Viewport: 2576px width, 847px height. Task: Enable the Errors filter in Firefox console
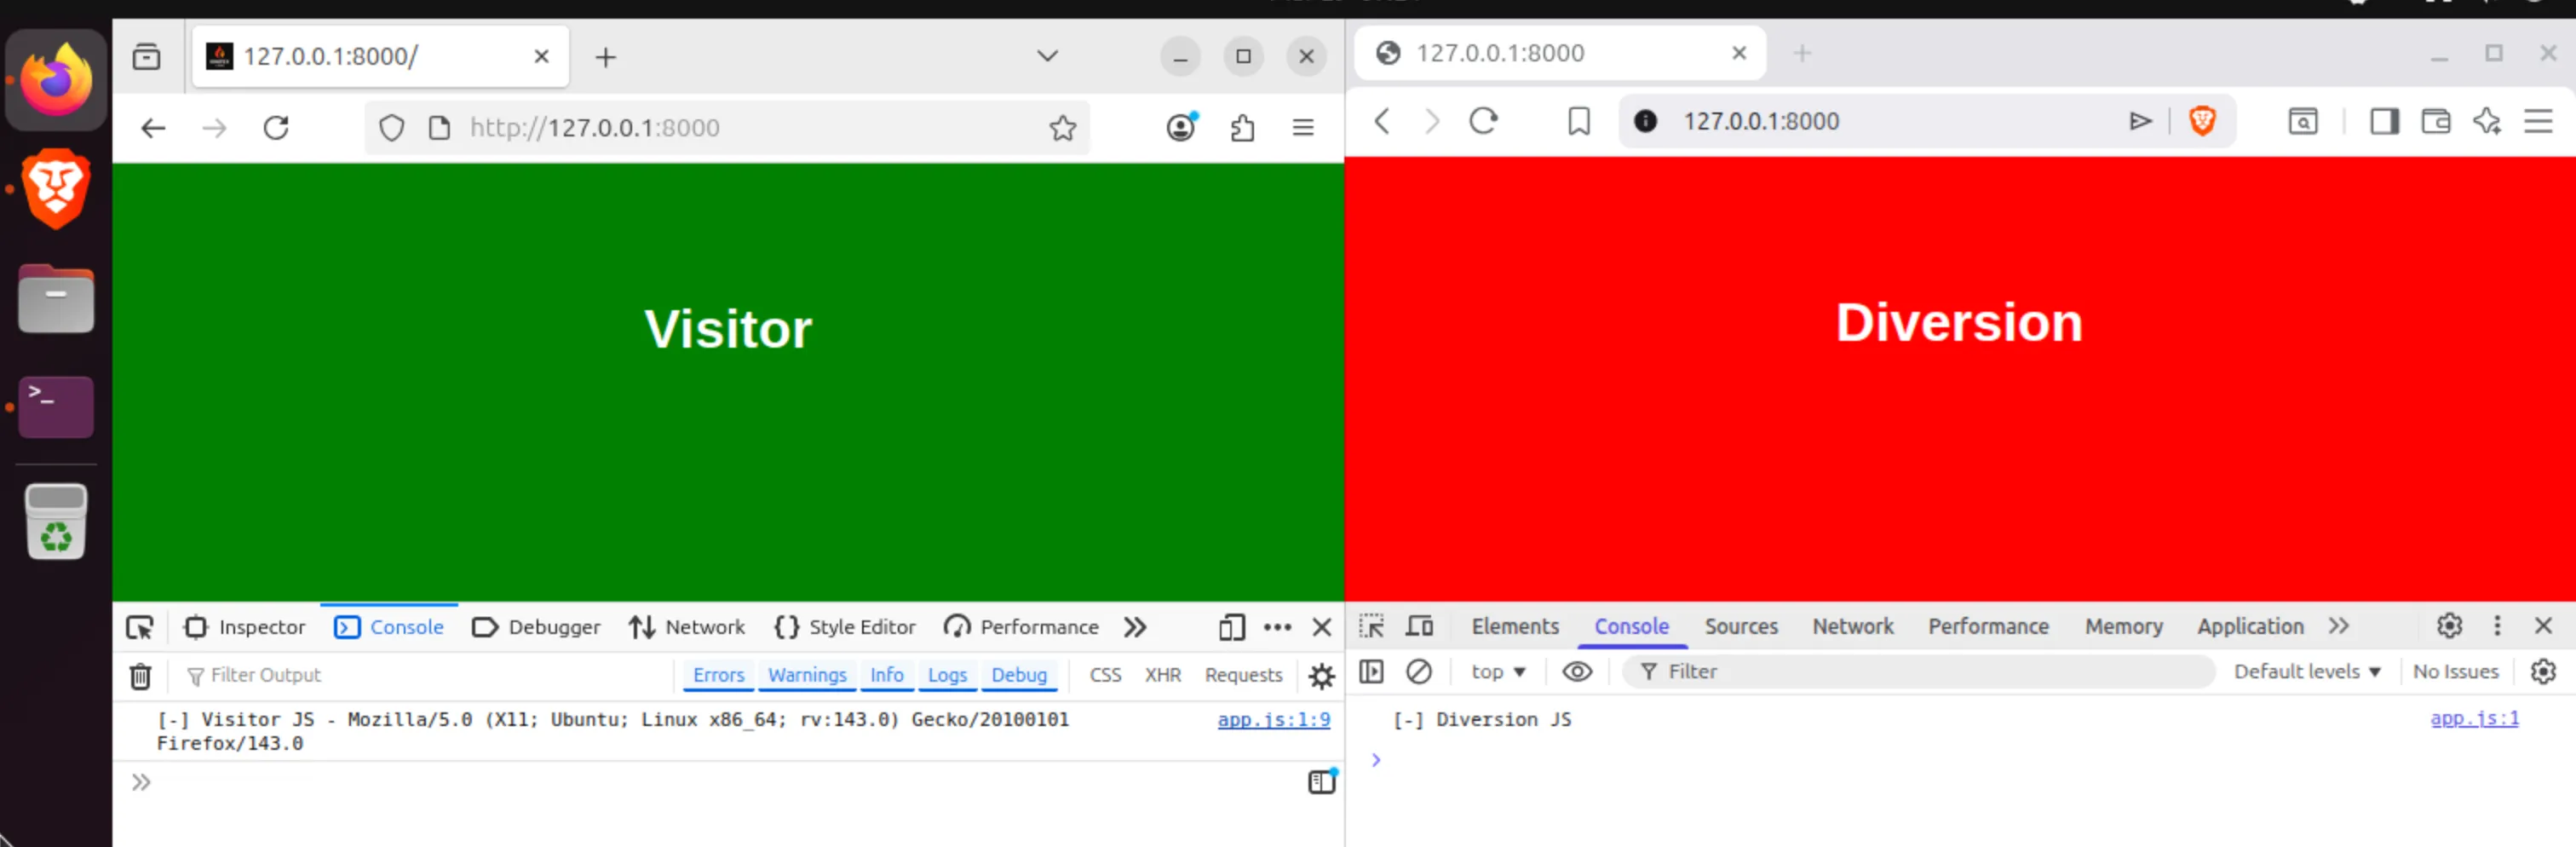(x=718, y=675)
